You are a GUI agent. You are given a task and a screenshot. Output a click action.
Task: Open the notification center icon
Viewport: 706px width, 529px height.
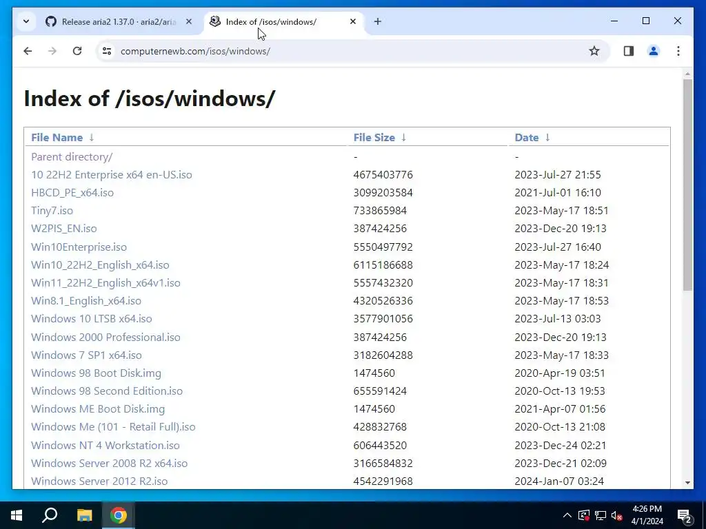684,515
